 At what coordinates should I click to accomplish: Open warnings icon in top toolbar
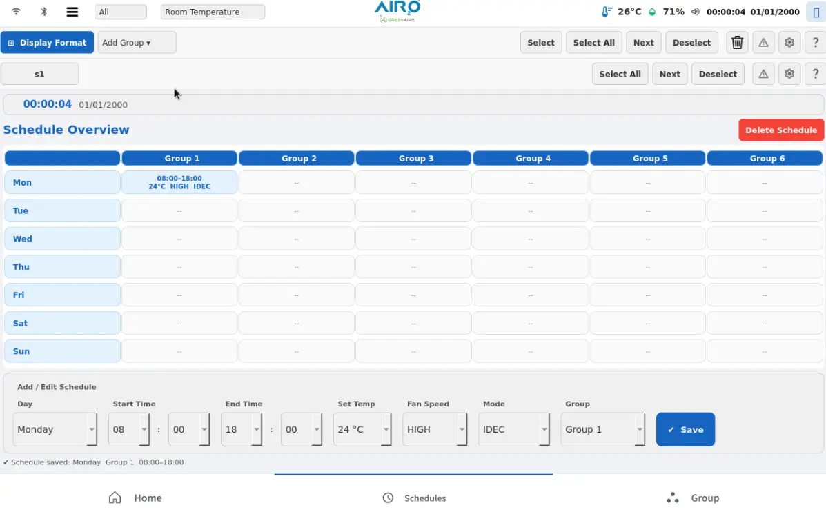763,42
